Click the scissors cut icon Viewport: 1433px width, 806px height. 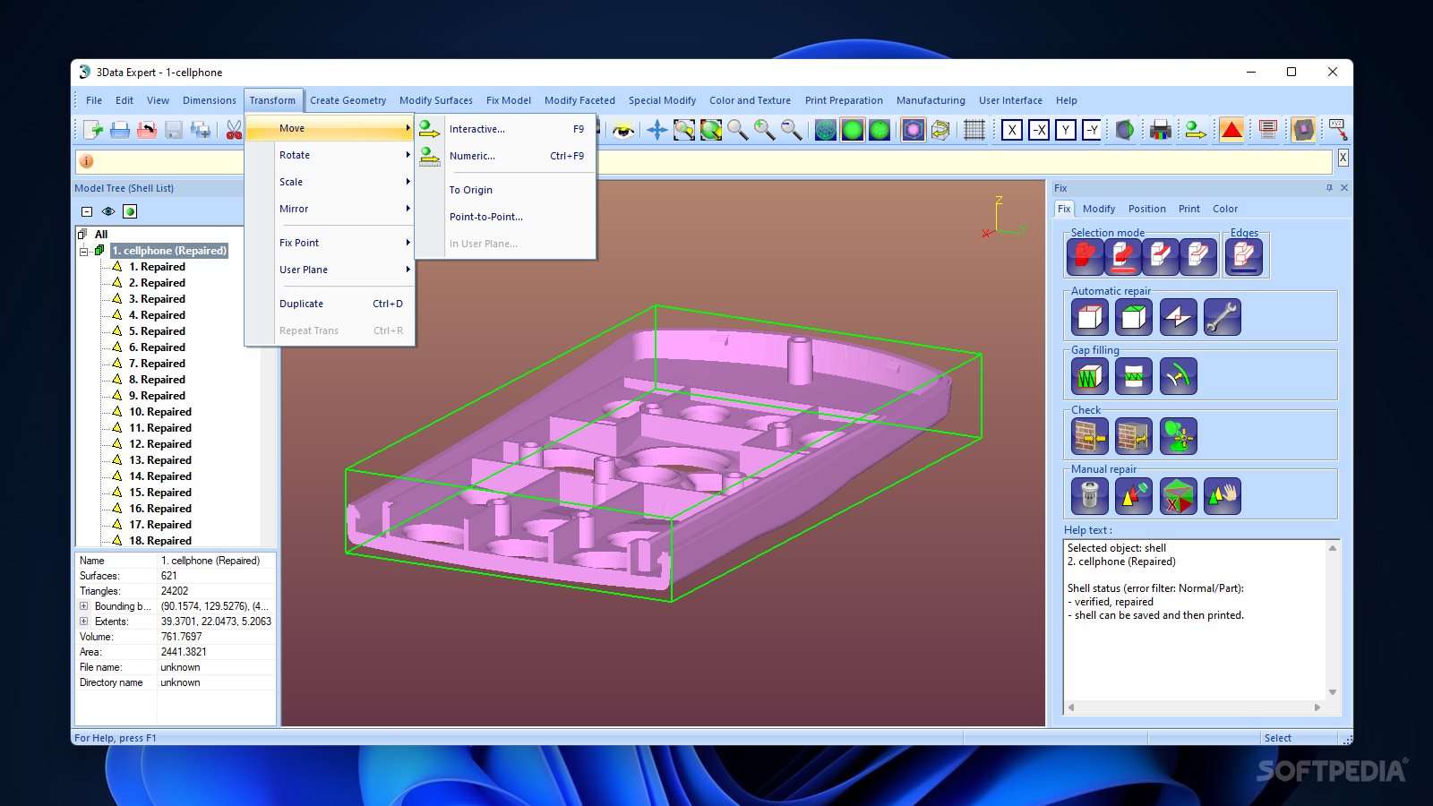(x=234, y=130)
